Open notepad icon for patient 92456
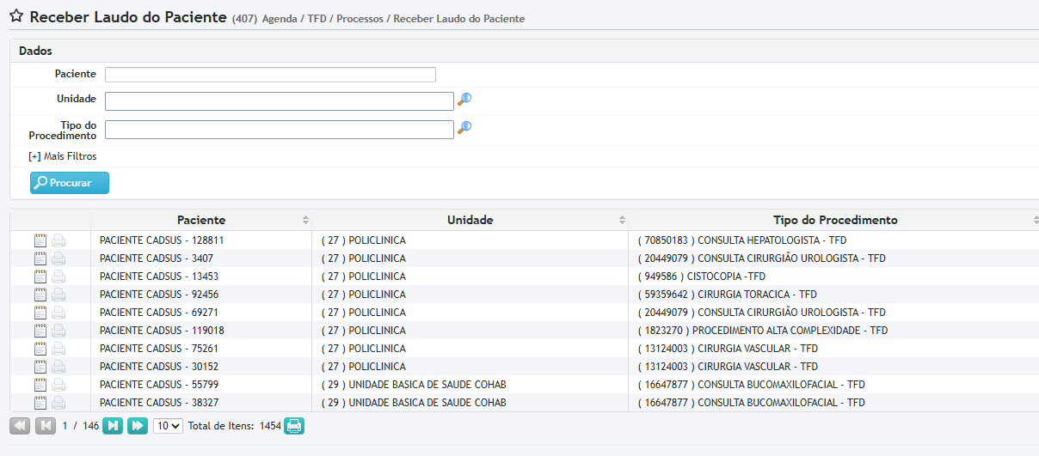The image size is (1039, 456). 40,295
